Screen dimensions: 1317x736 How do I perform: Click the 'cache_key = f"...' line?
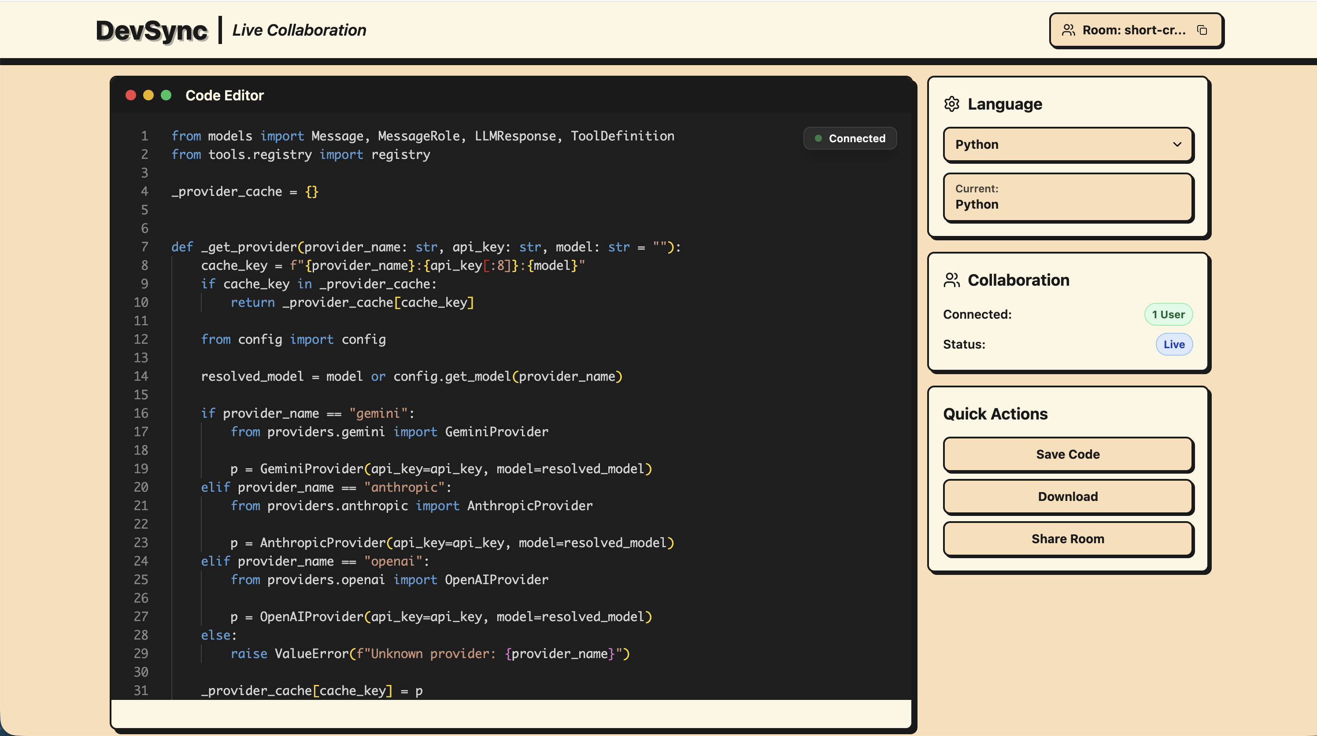(x=392, y=266)
